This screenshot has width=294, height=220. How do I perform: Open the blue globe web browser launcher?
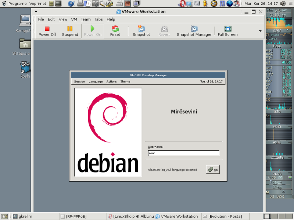[229, 4]
